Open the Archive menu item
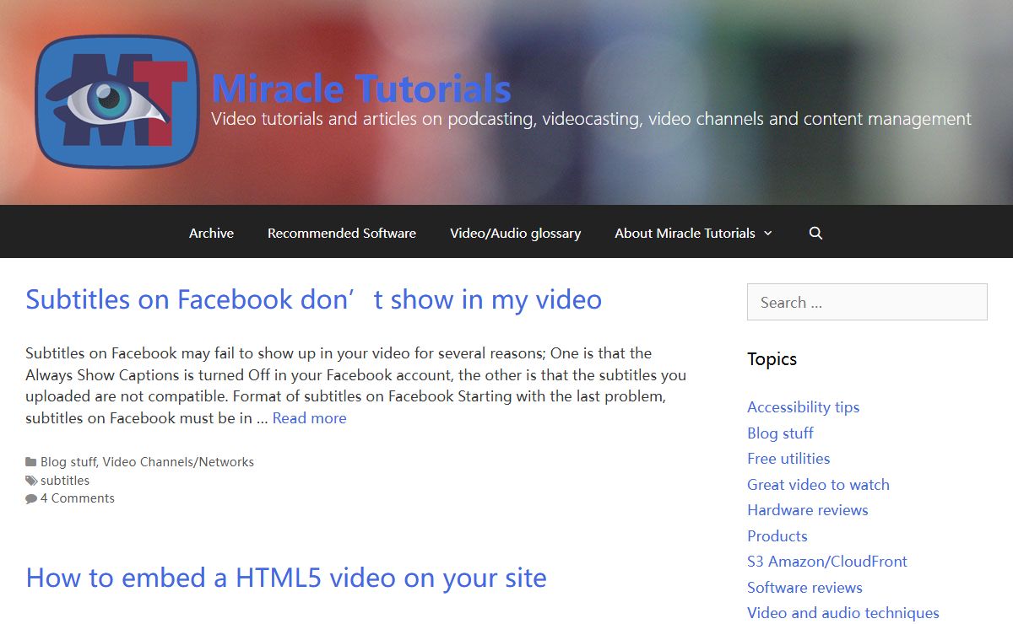 click(x=211, y=233)
